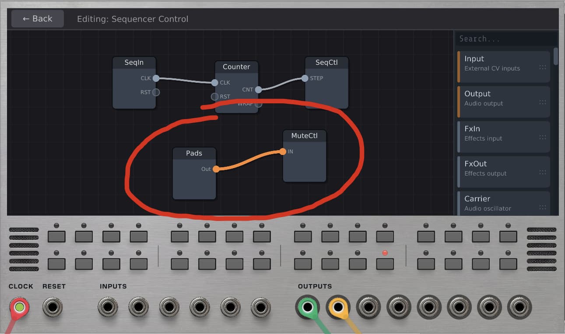Click the Back button
This screenshot has height=334, width=565.
[x=38, y=19]
